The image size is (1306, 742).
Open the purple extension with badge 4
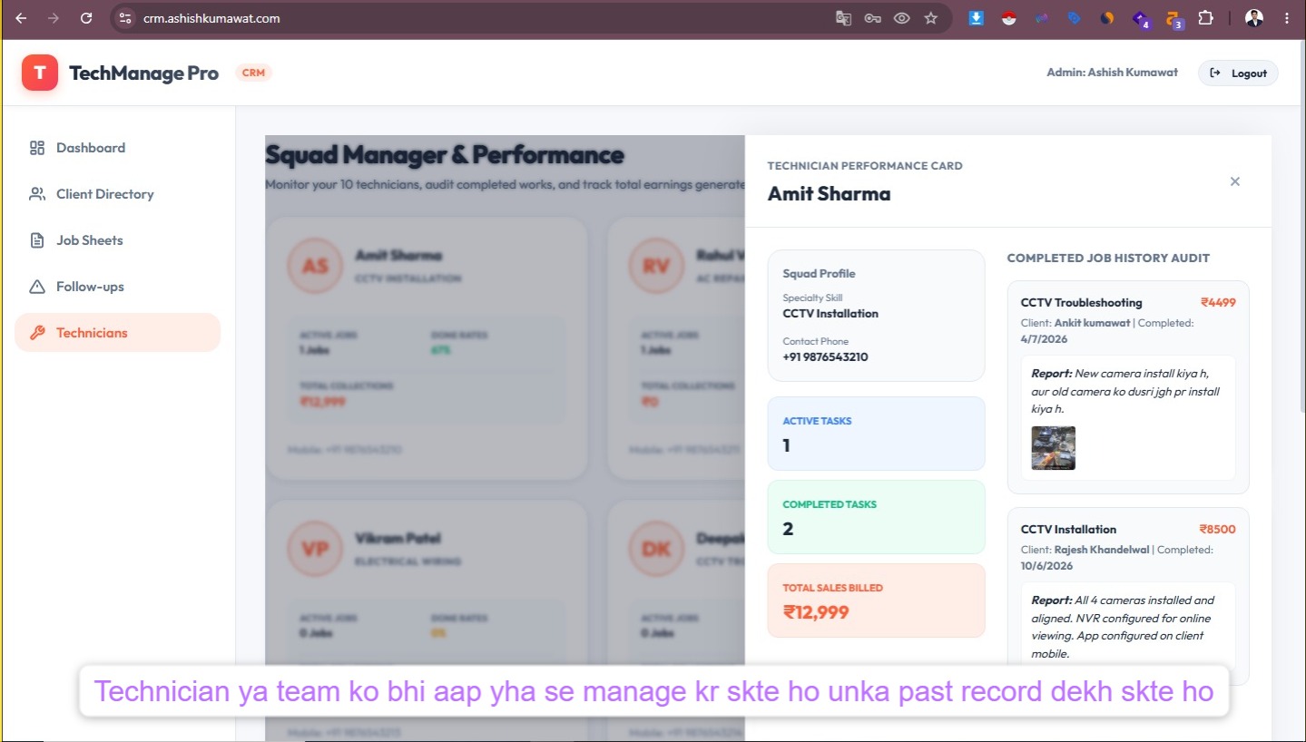1141,19
